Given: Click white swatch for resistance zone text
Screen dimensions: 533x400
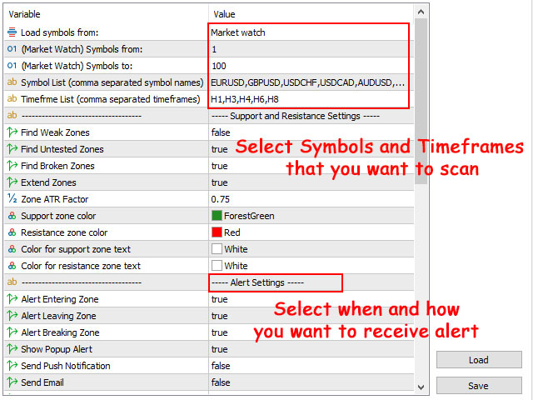Looking at the screenshot, I should [x=217, y=266].
